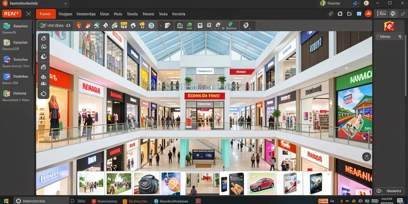The width and height of the screenshot is (408, 204).
Task: Open the second menu bar item
Action: 65,14
